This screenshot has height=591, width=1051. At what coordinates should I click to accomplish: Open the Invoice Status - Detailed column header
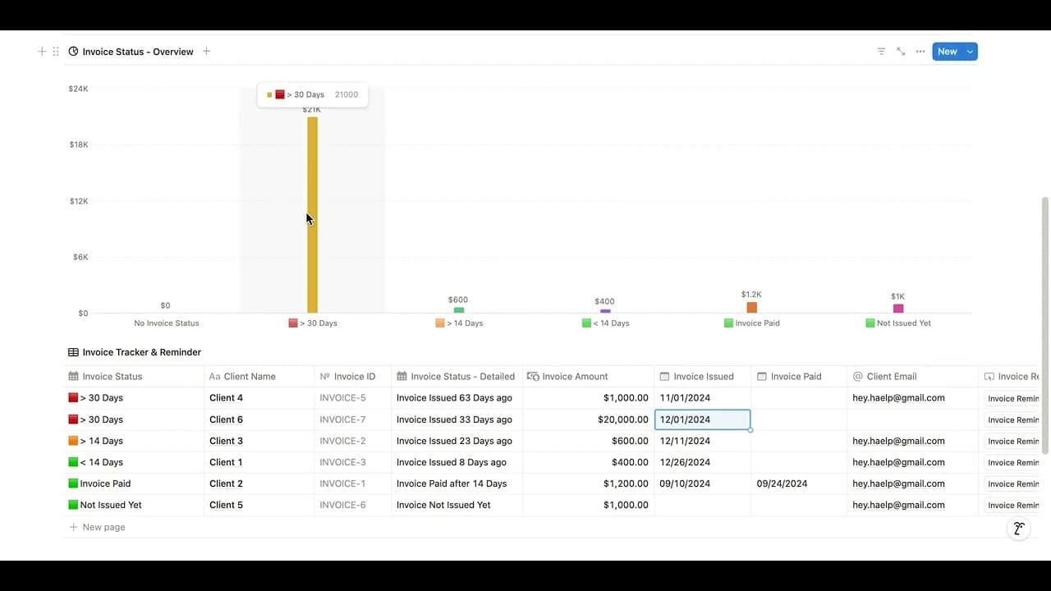point(457,377)
